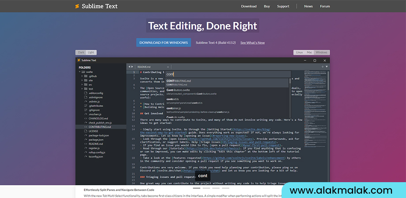
Task: Go to Forum in the top navigation
Action: click(x=325, y=6)
